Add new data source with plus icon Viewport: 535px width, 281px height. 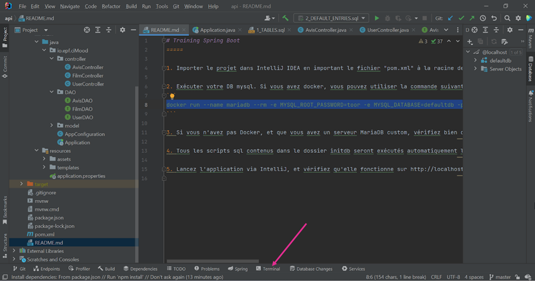click(470, 41)
